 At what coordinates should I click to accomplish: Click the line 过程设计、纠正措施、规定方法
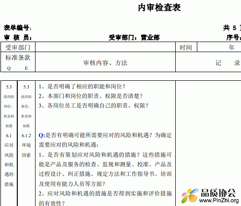pos(105,174)
